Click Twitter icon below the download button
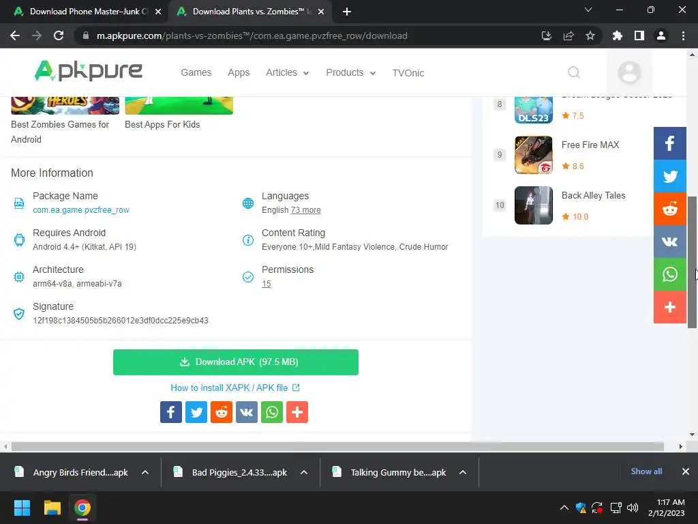Screen dimensions: 698x524 (196, 412)
